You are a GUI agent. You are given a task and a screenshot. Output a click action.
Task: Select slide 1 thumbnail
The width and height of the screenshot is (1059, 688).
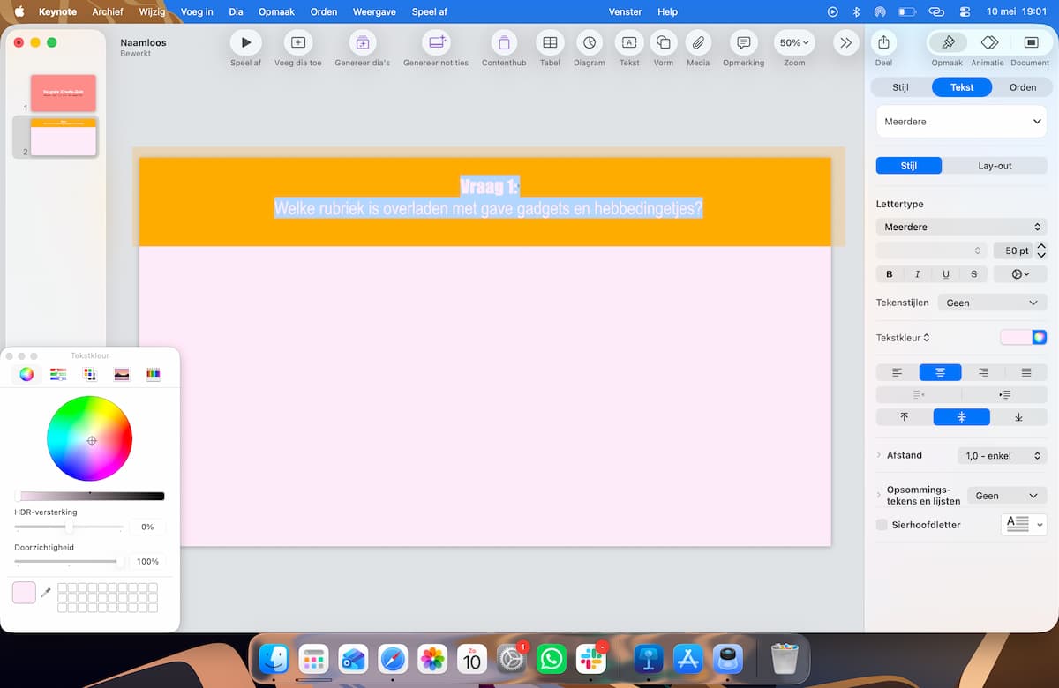pos(64,93)
